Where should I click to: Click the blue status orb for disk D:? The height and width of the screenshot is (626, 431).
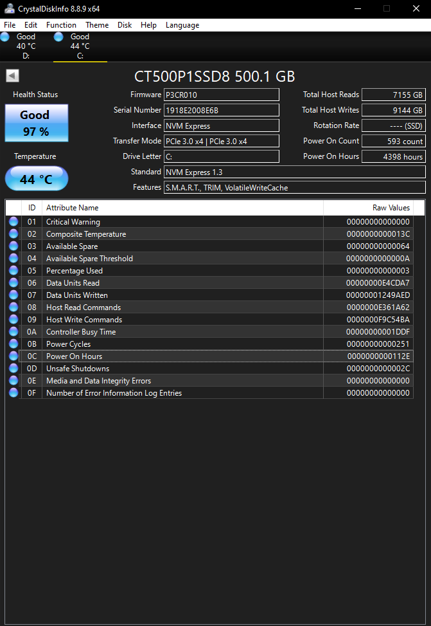(x=4, y=37)
